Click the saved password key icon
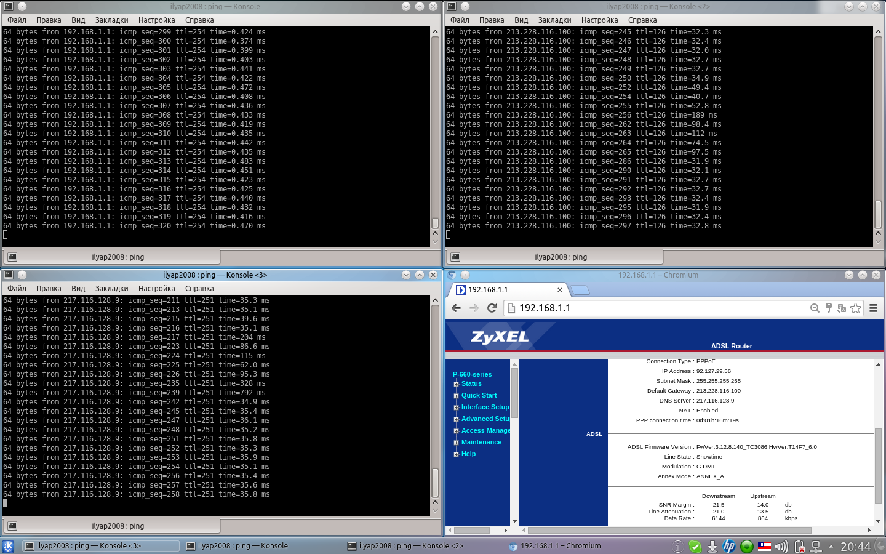 click(x=828, y=308)
